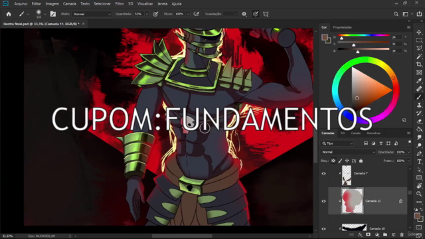Toggle airbrush build-up effects
This screenshot has height=239, width=425.
tap(197, 14)
